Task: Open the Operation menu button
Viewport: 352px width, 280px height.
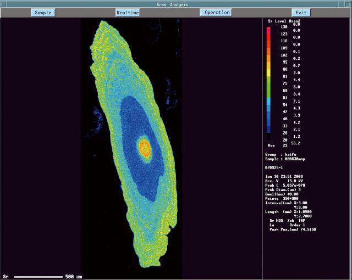Action: [217, 13]
